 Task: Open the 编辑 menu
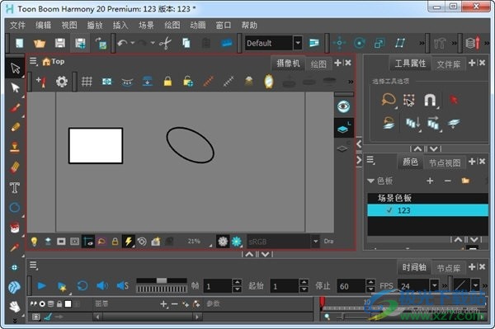[x=43, y=26]
